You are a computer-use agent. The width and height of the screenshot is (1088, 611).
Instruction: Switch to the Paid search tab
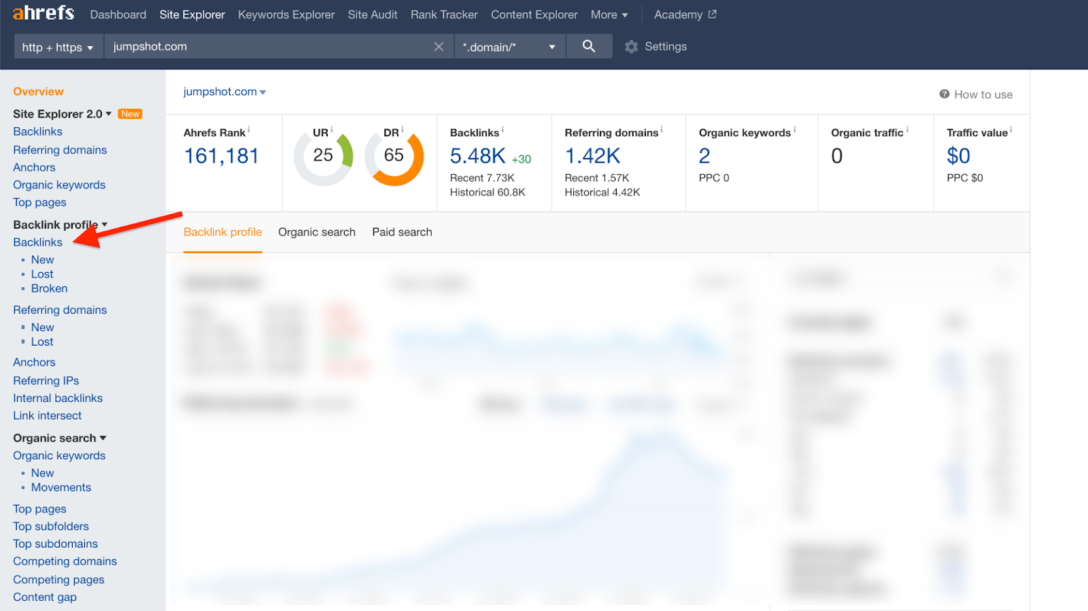[402, 232]
